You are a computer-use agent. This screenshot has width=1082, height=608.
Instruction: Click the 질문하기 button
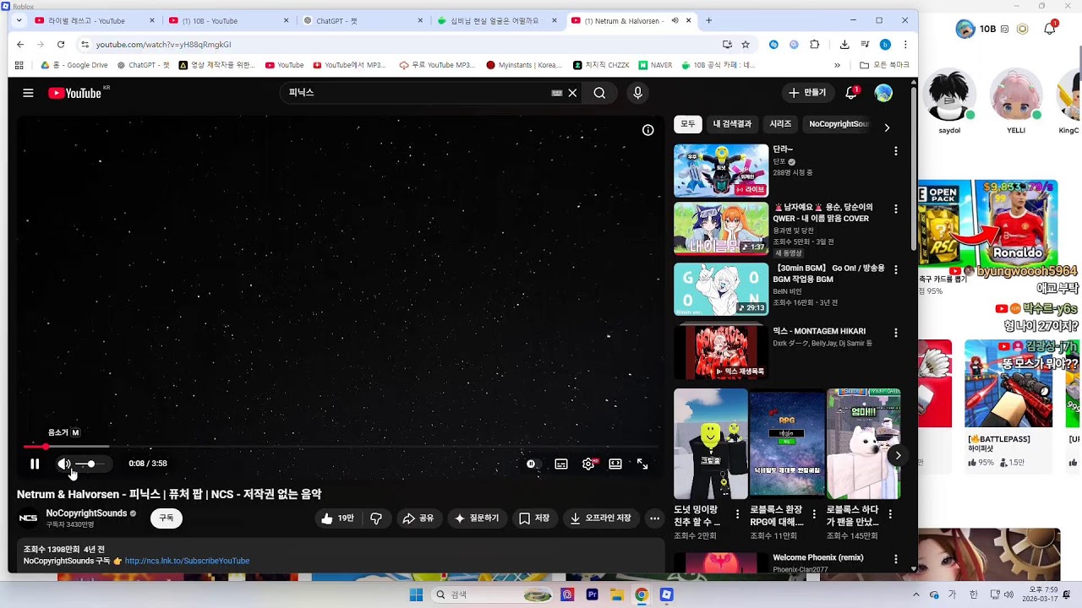478,518
